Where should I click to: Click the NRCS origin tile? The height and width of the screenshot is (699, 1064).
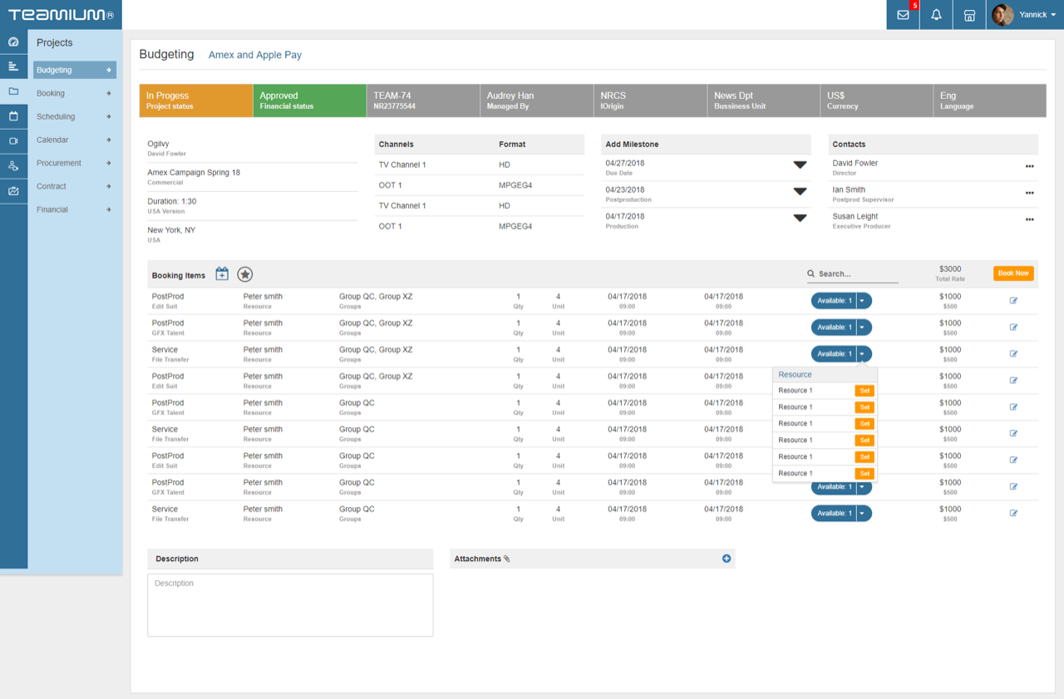tap(649, 101)
